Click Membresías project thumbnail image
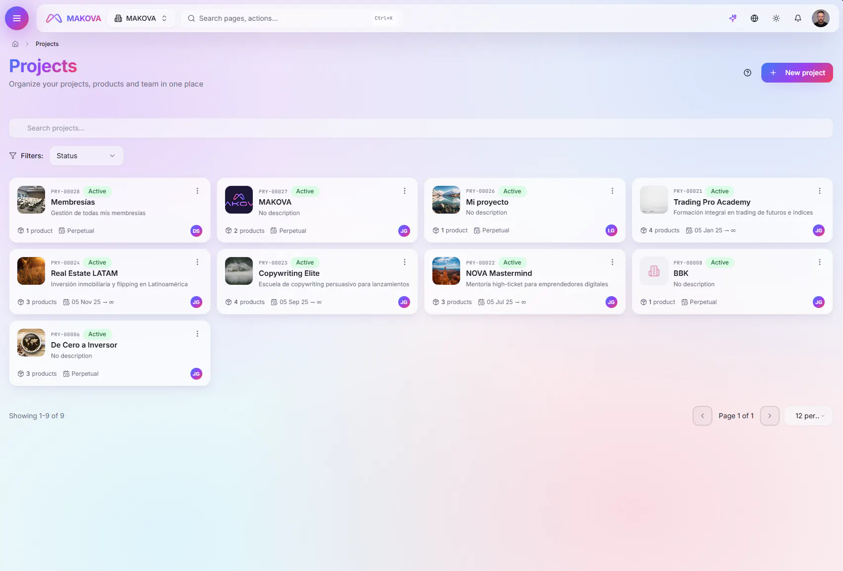Image resolution: width=843 pixels, height=571 pixels. [x=31, y=200]
